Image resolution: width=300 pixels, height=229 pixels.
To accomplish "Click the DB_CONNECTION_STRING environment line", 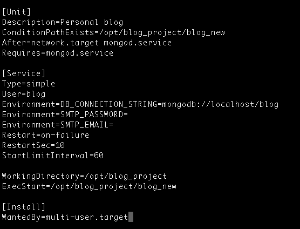I will (140, 104).
